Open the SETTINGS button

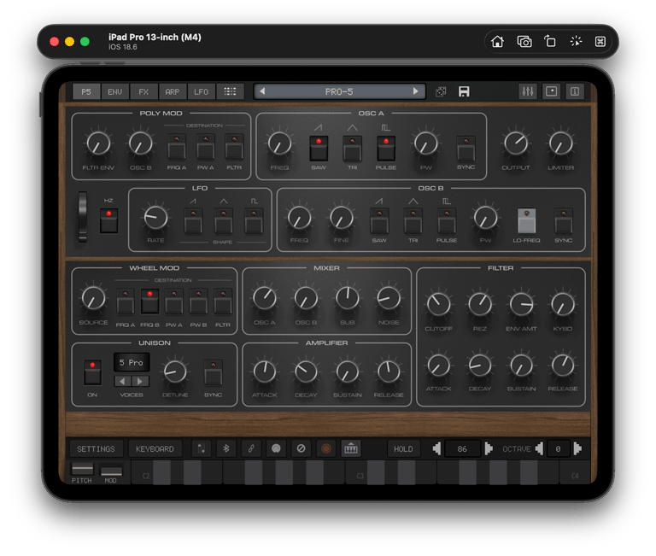[96, 449]
